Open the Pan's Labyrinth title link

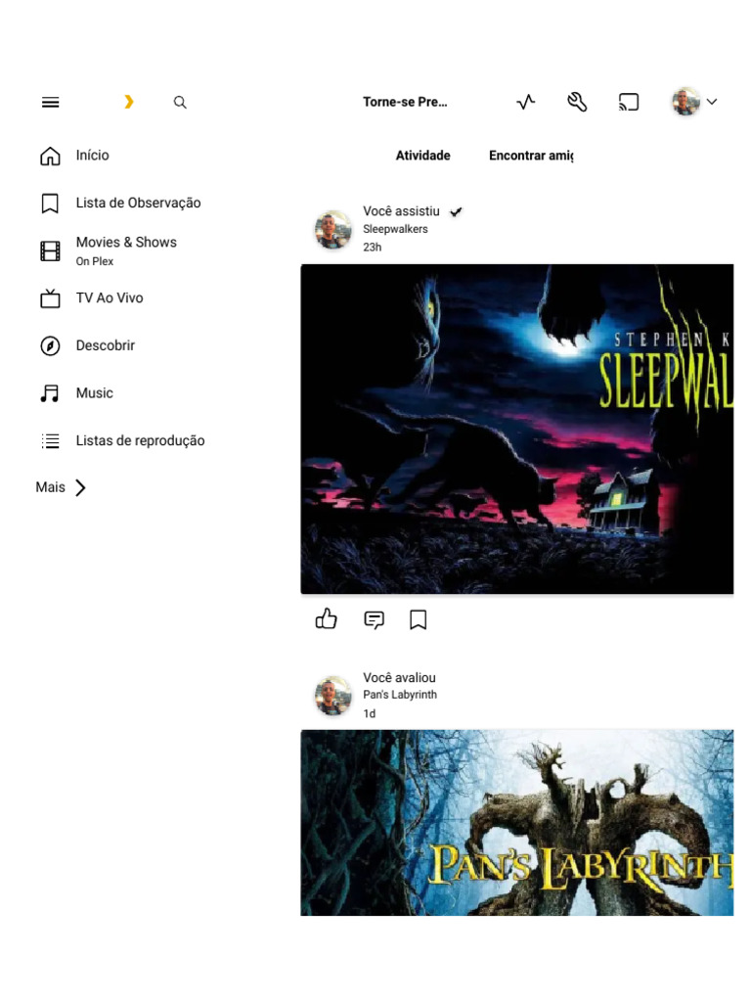(400, 695)
